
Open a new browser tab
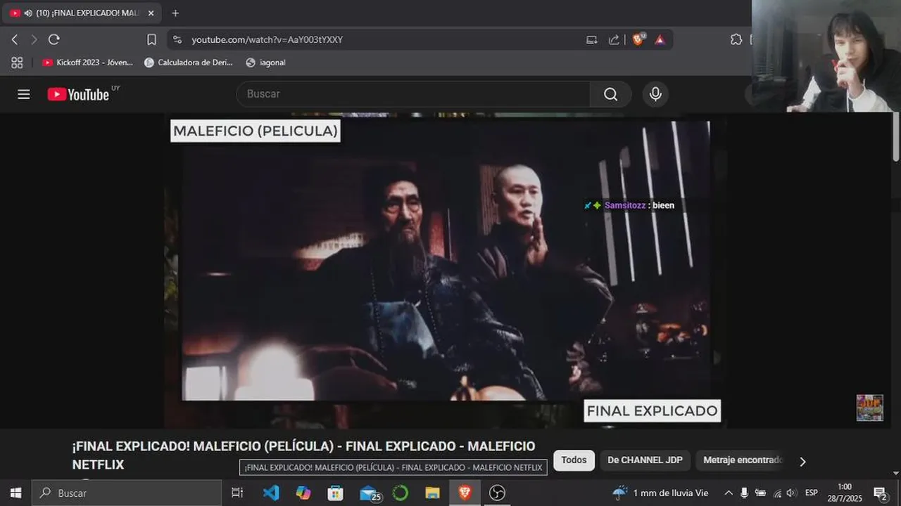pyautogui.click(x=175, y=13)
